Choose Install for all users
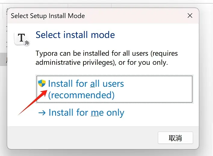 point(114,89)
